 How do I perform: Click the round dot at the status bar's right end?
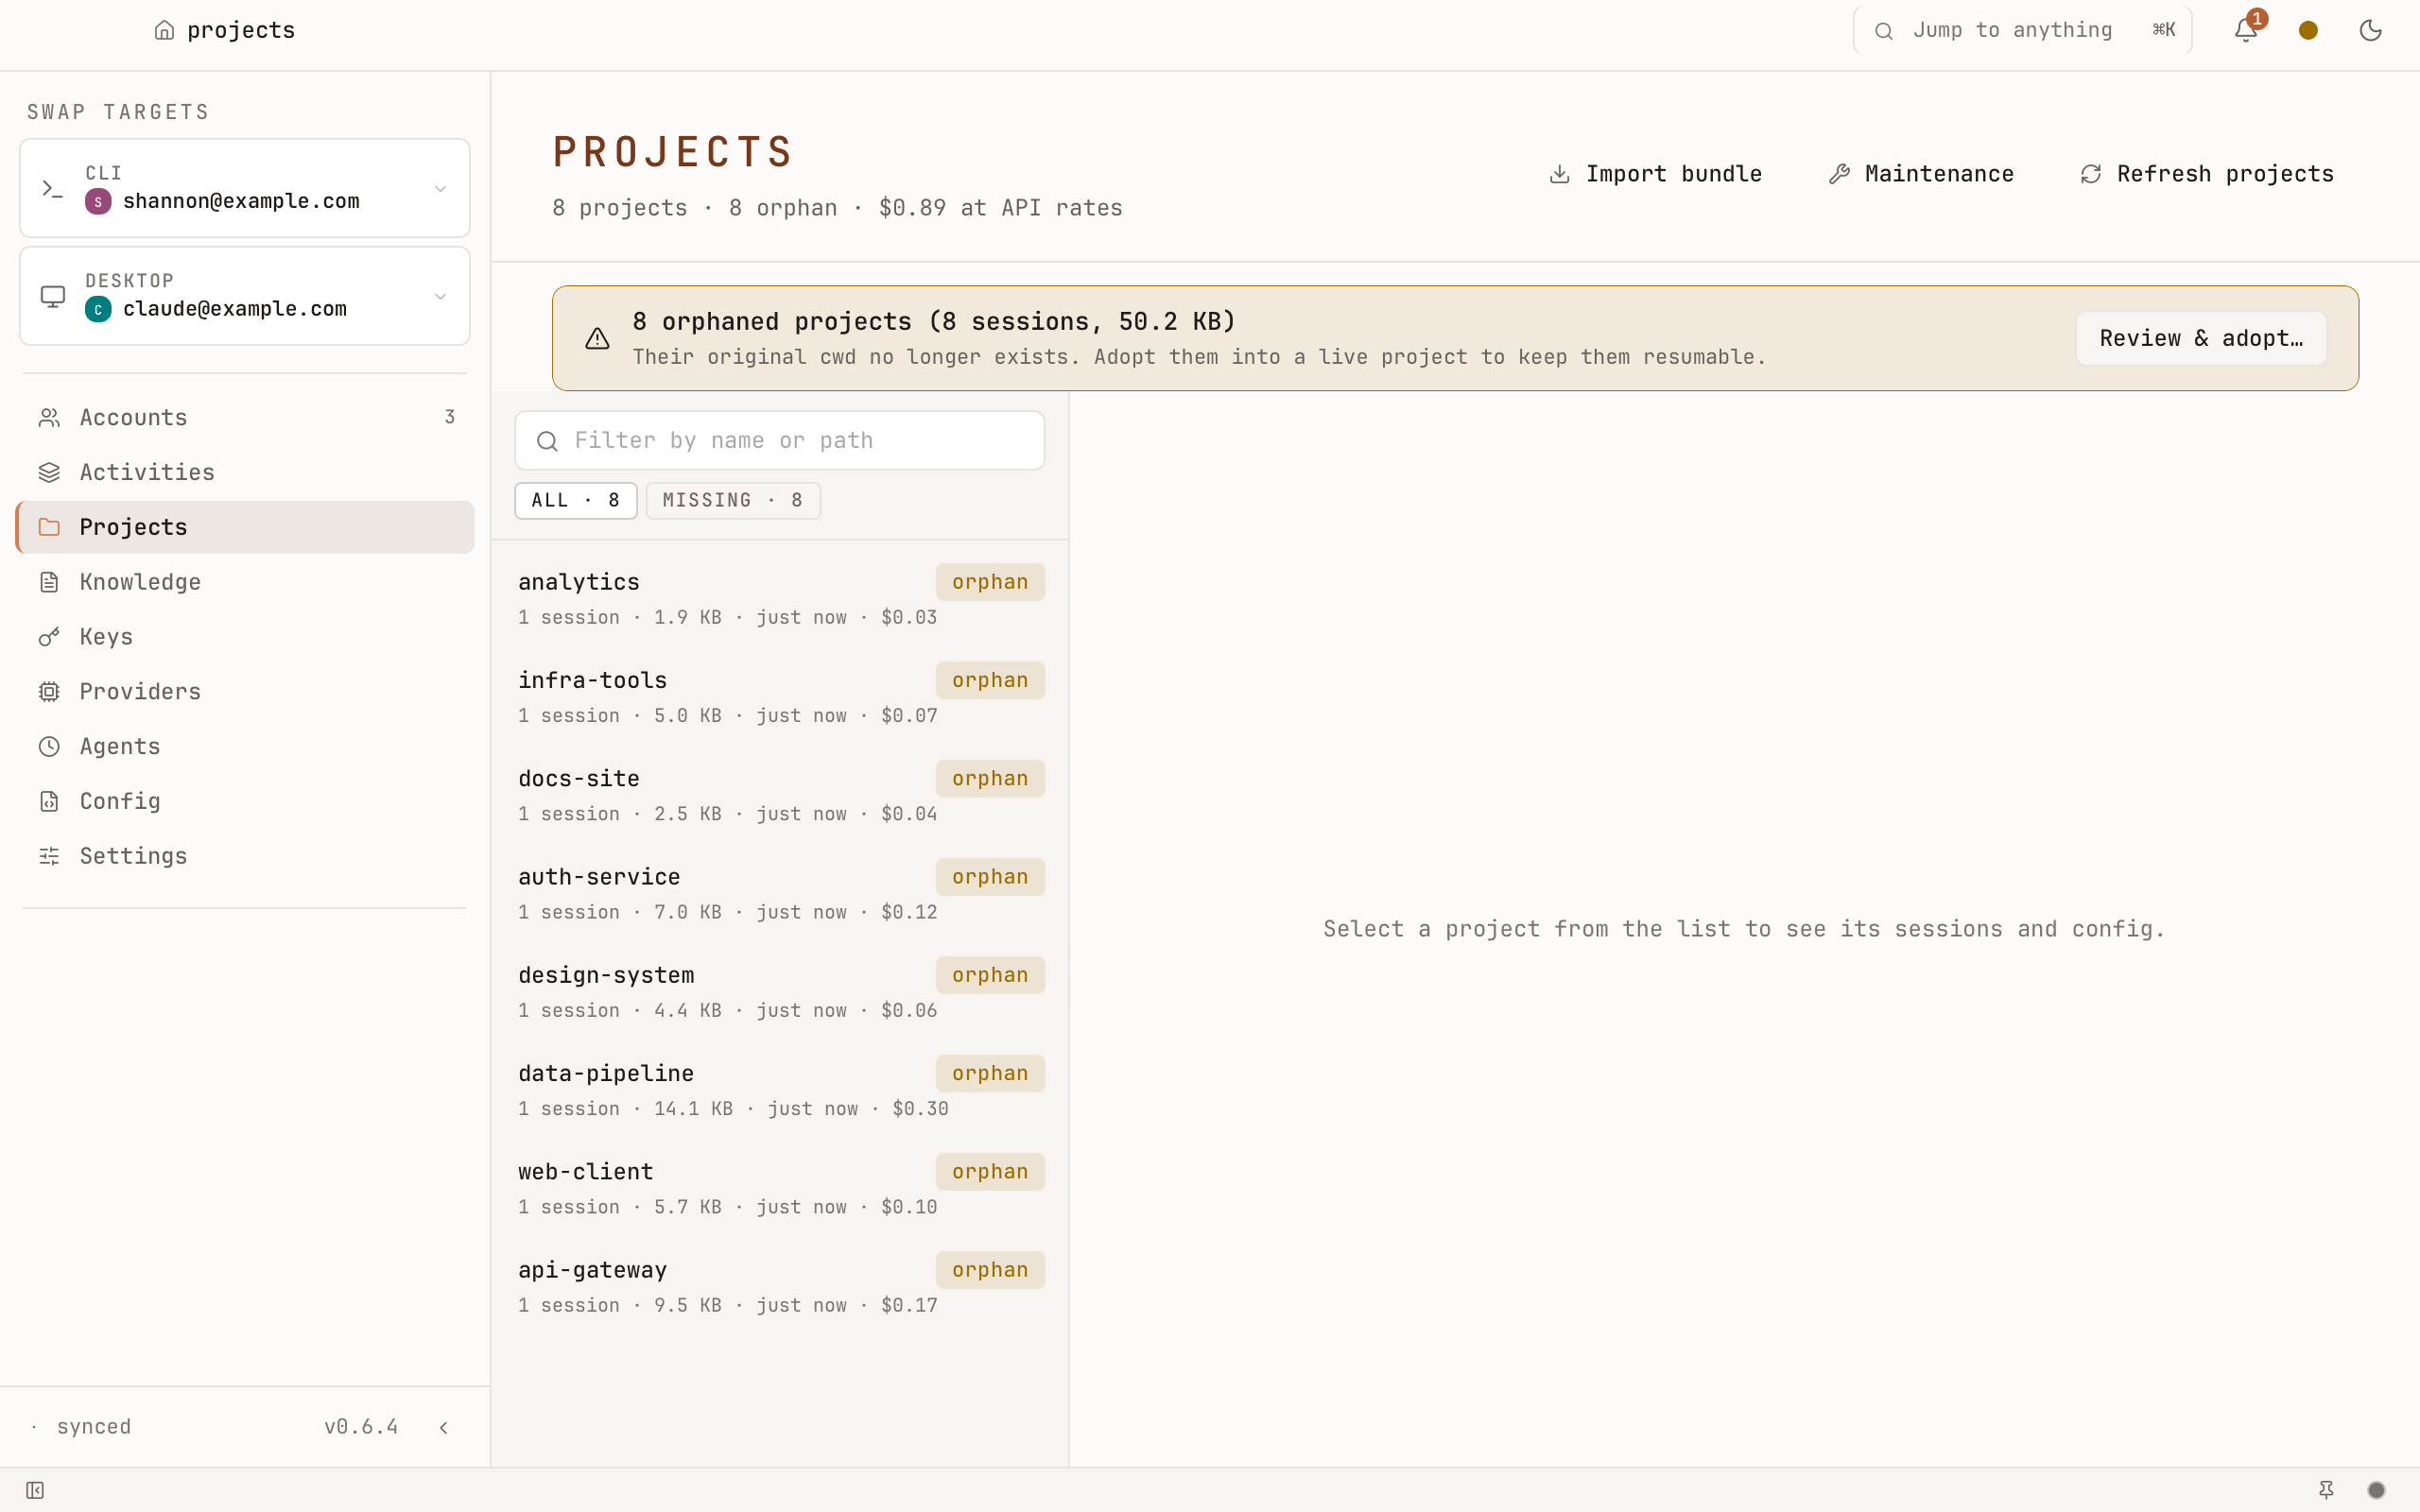coord(2377,1490)
